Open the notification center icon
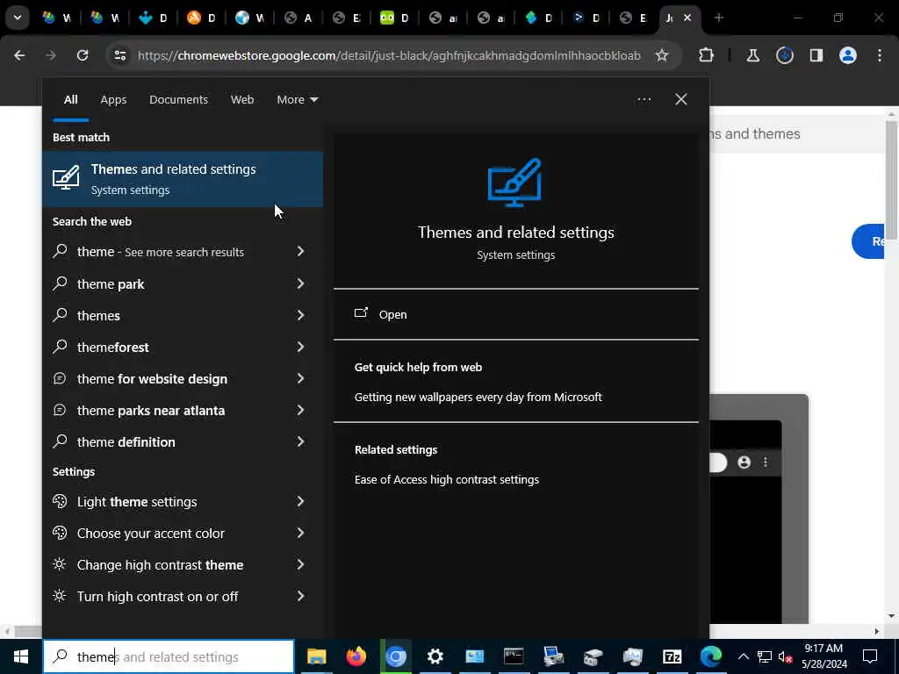The image size is (899, 674). click(x=870, y=656)
